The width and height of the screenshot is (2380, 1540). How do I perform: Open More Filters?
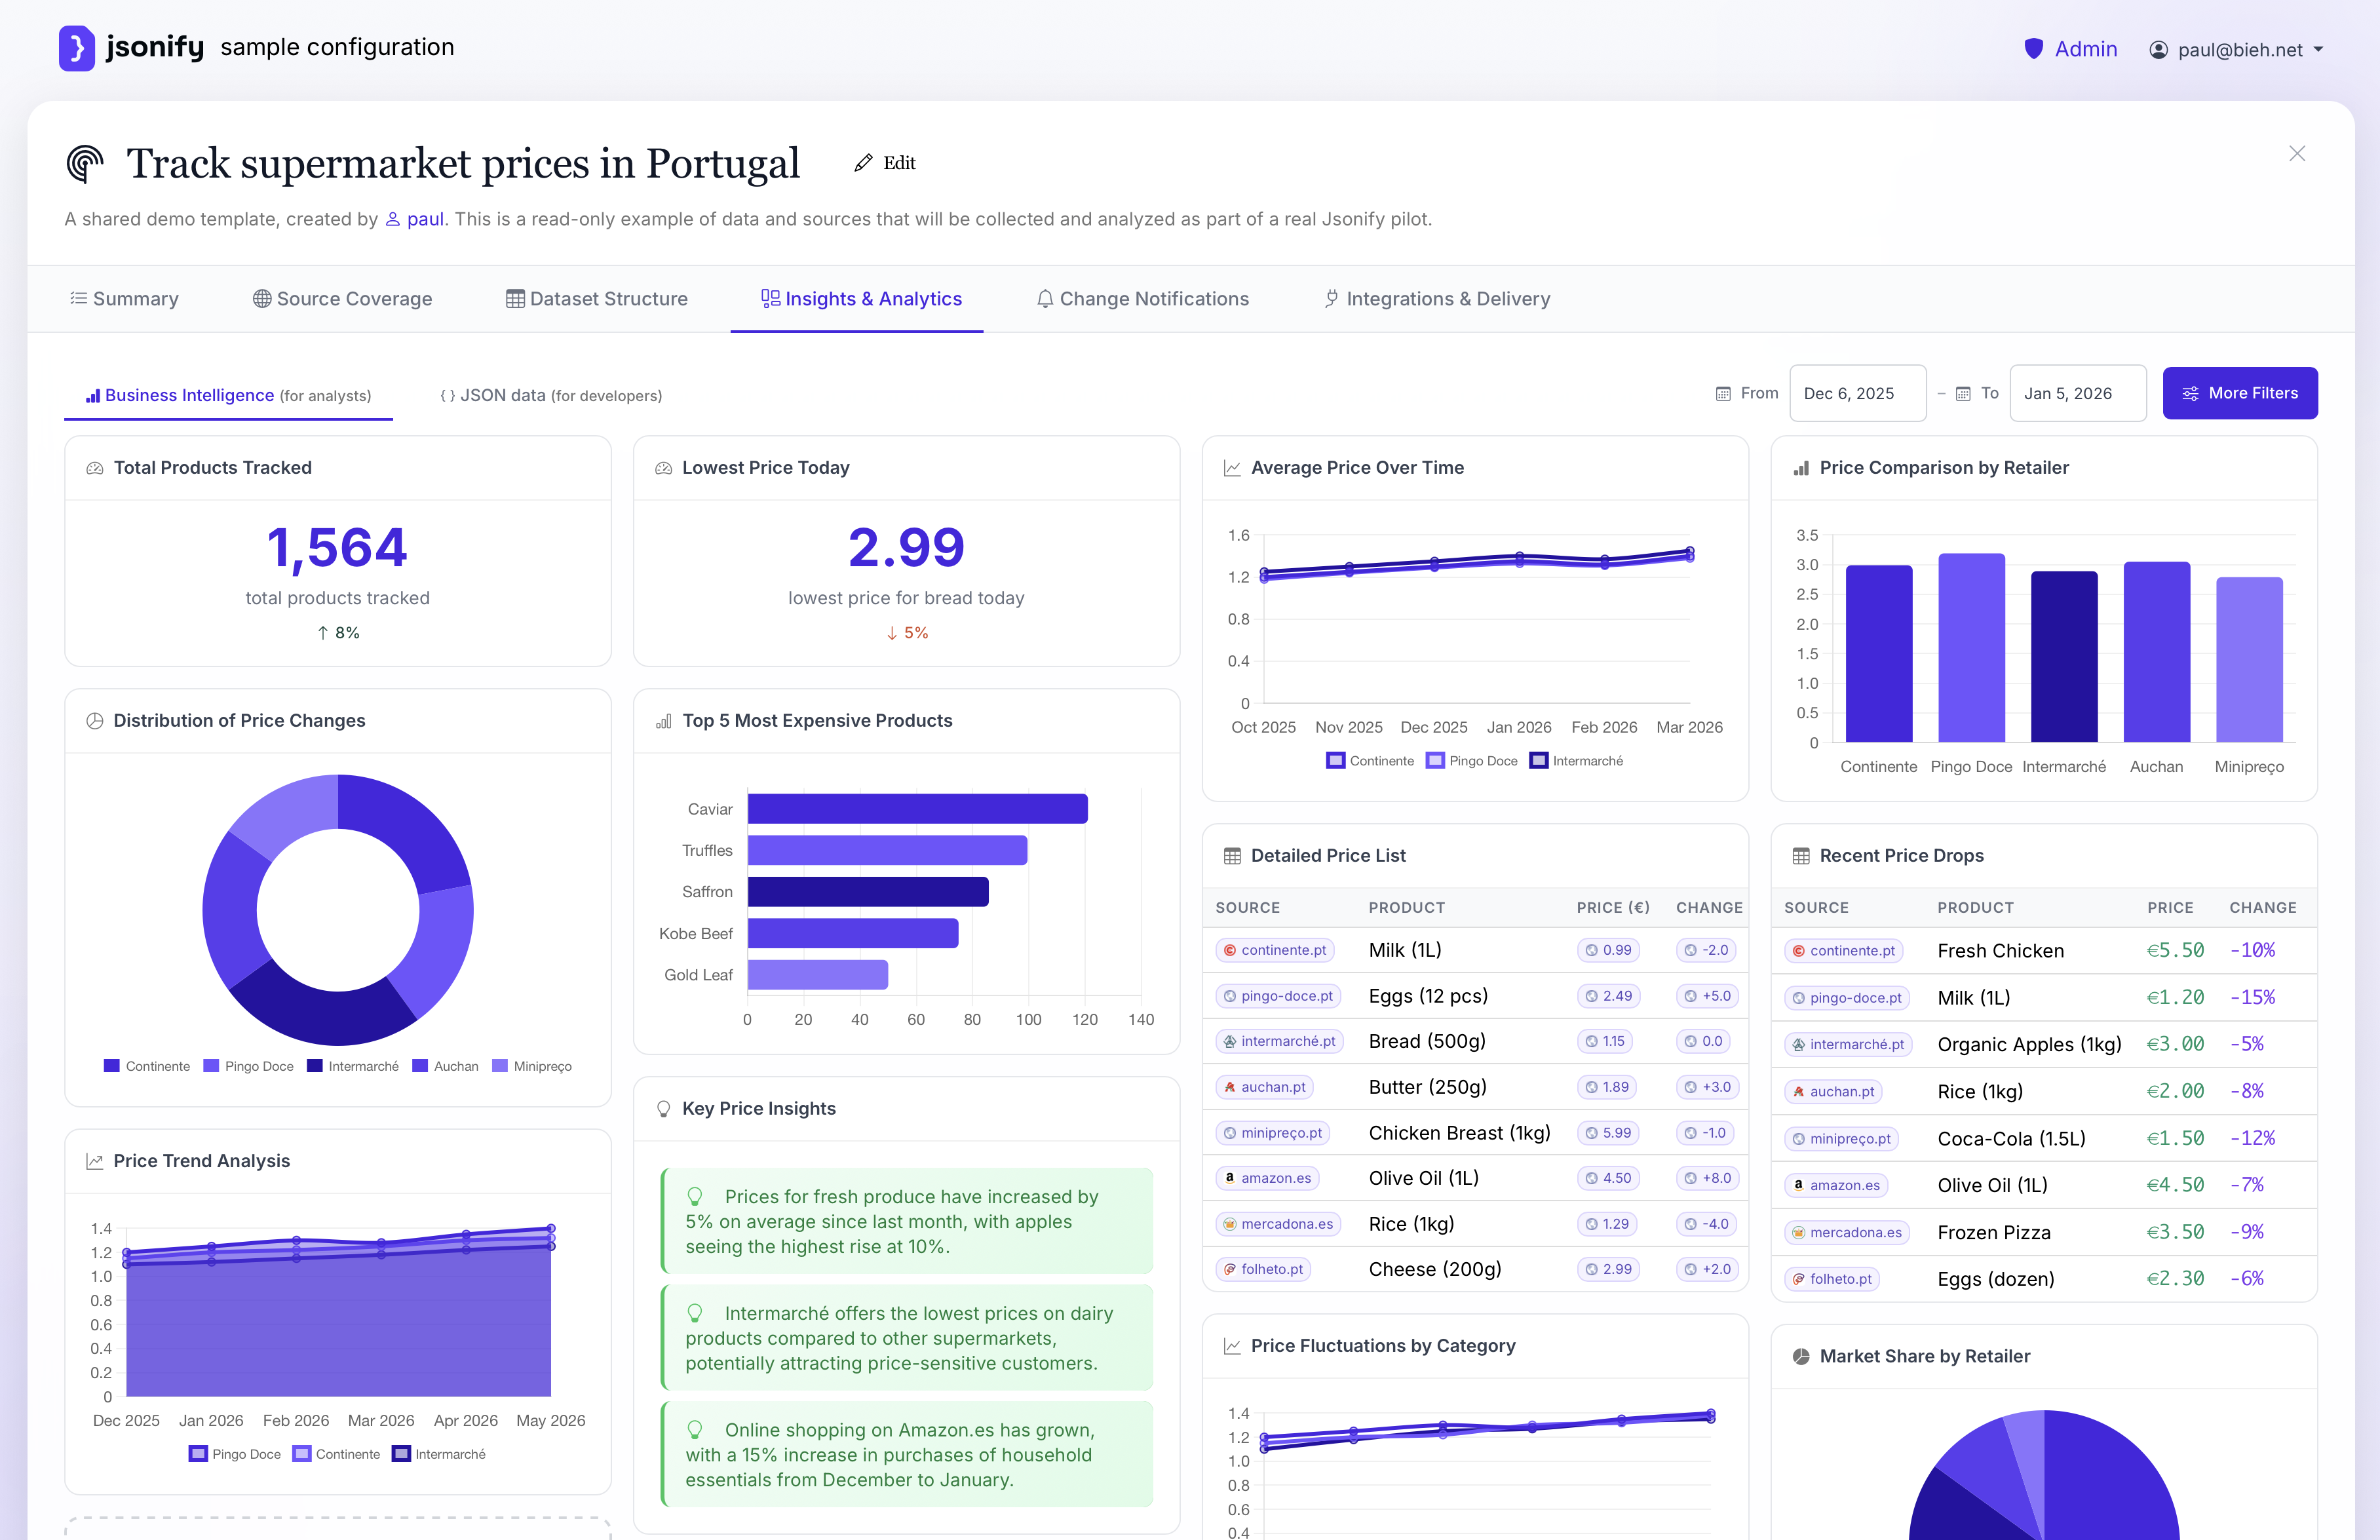click(x=2240, y=393)
